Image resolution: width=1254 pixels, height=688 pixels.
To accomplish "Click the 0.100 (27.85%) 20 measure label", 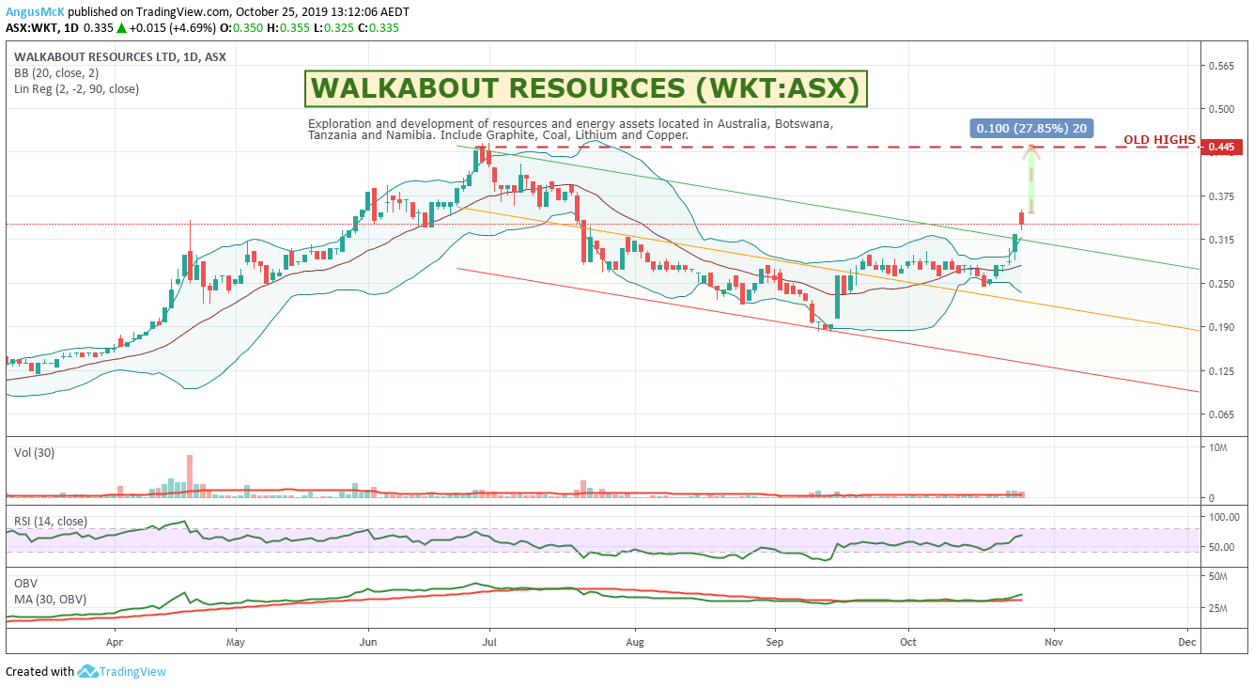I will pyautogui.click(x=1031, y=129).
